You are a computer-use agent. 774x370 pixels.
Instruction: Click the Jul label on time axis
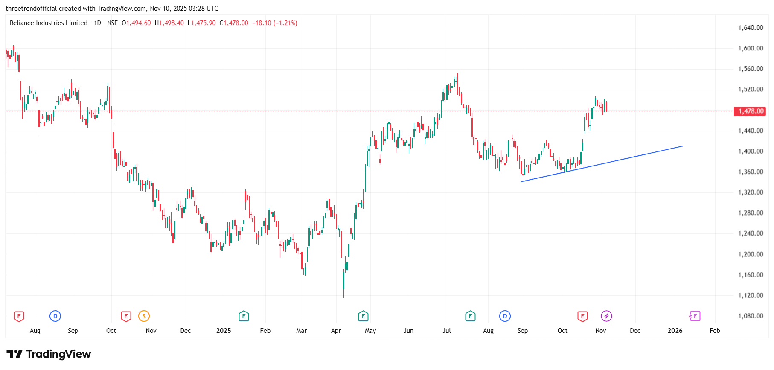[x=446, y=331]
